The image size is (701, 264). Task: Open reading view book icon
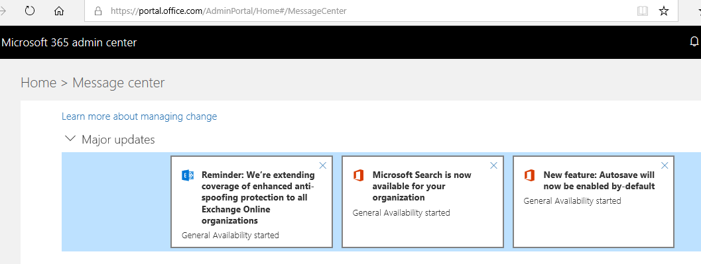pos(643,11)
